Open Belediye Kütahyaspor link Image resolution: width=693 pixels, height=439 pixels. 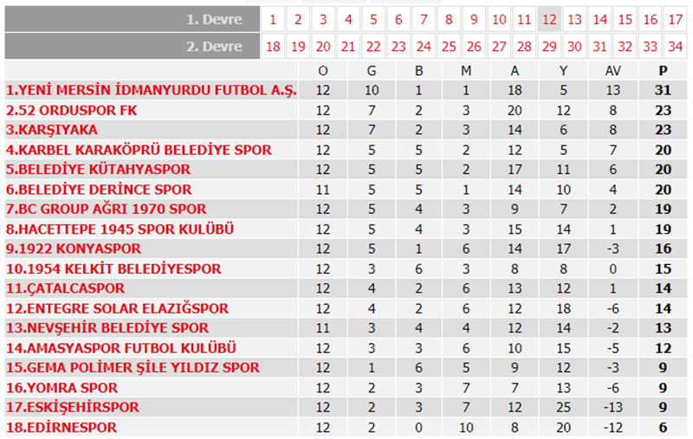click(98, 170)
